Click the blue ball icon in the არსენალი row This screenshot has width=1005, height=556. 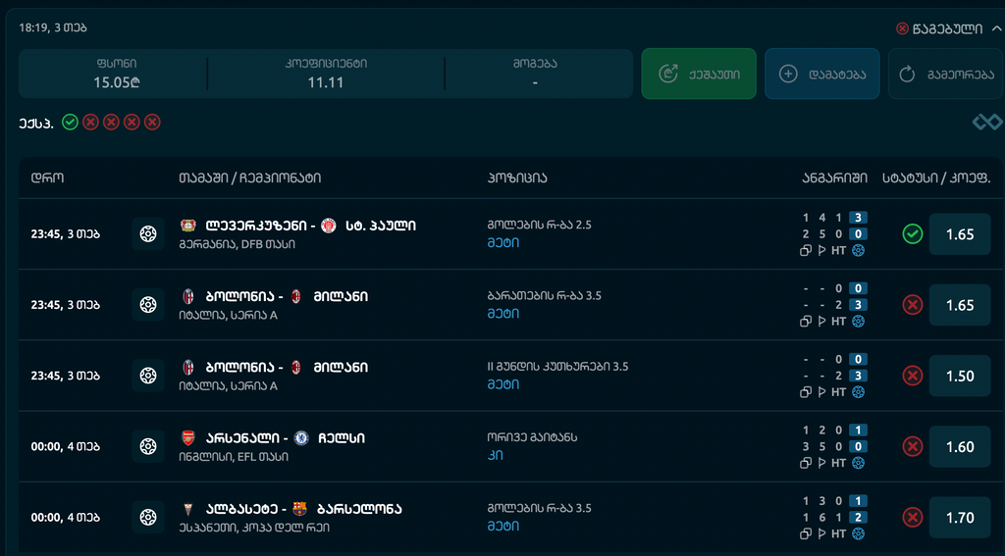[858, 463]
